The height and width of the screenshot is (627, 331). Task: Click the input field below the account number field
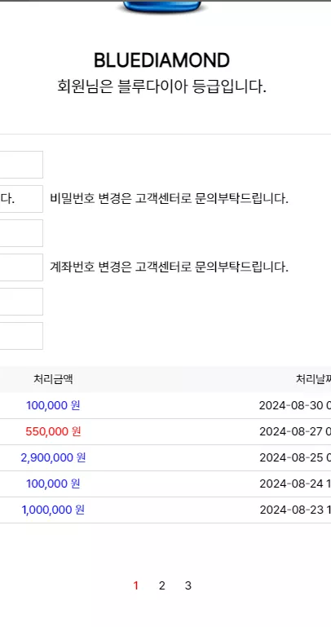pyautogui.click(x=21, y=302)
